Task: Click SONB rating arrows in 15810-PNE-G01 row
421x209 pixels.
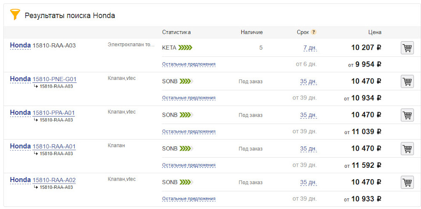Action: point(186,81)
